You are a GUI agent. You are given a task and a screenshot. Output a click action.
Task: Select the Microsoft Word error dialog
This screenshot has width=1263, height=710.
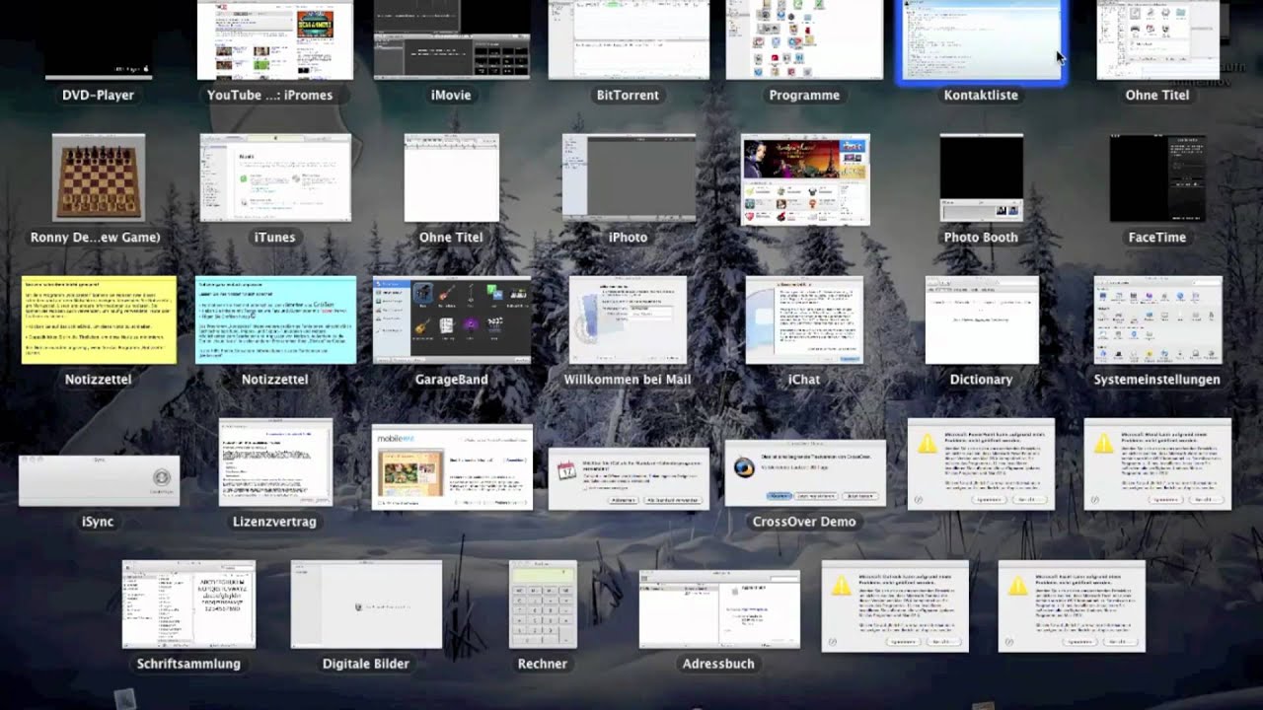click(1157, 463)
